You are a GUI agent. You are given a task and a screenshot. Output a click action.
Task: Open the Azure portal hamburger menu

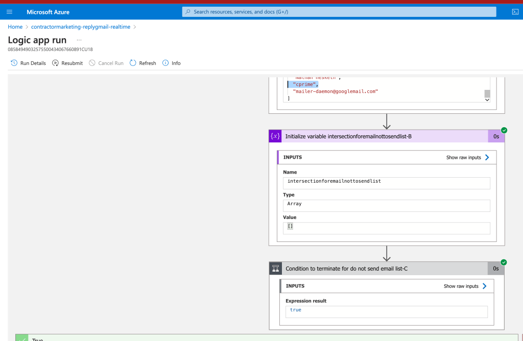9,12
